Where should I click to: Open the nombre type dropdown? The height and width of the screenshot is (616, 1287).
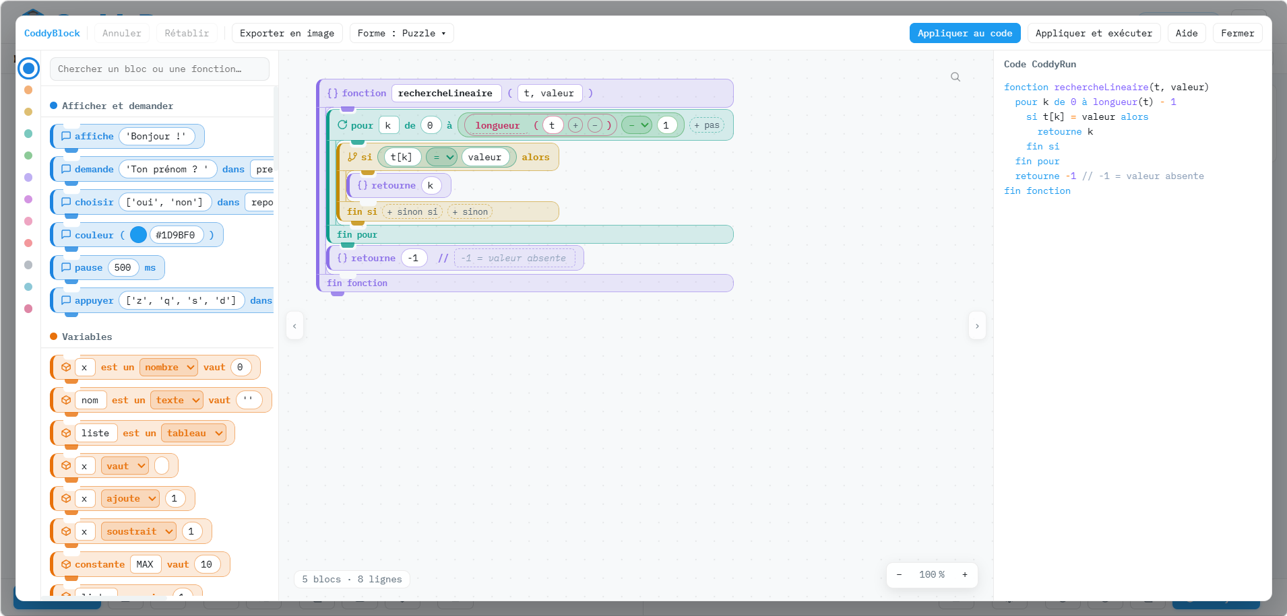169,368
